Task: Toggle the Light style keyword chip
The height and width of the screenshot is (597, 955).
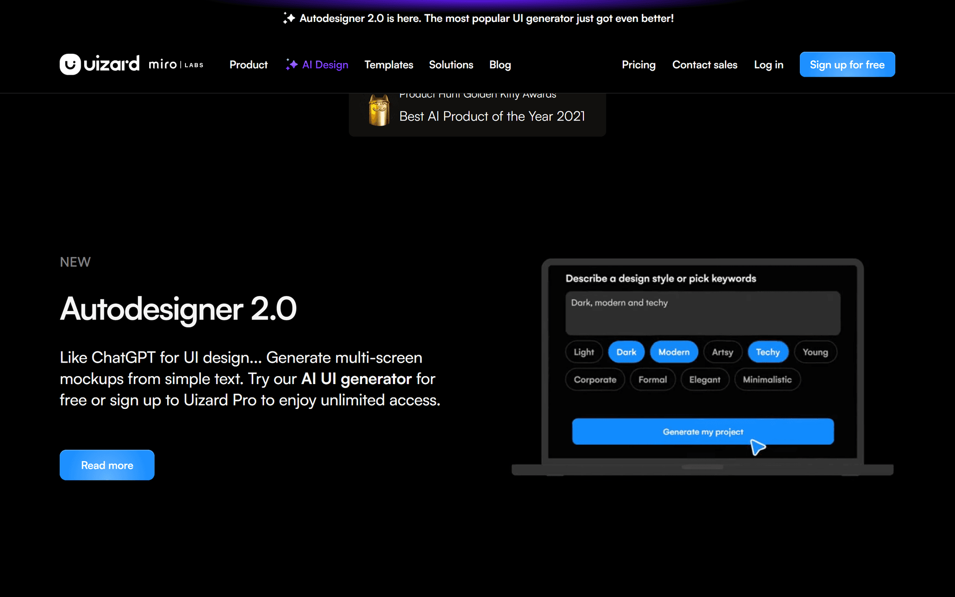Action: pyautogui.click(x=584, y=352)
